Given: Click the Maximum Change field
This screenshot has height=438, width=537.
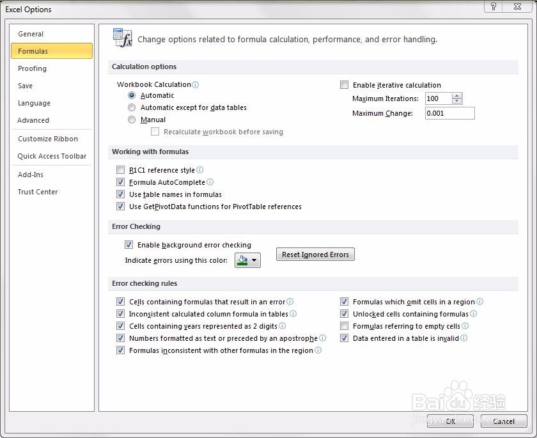Looking at the screenshot, I should coord(449,113).
